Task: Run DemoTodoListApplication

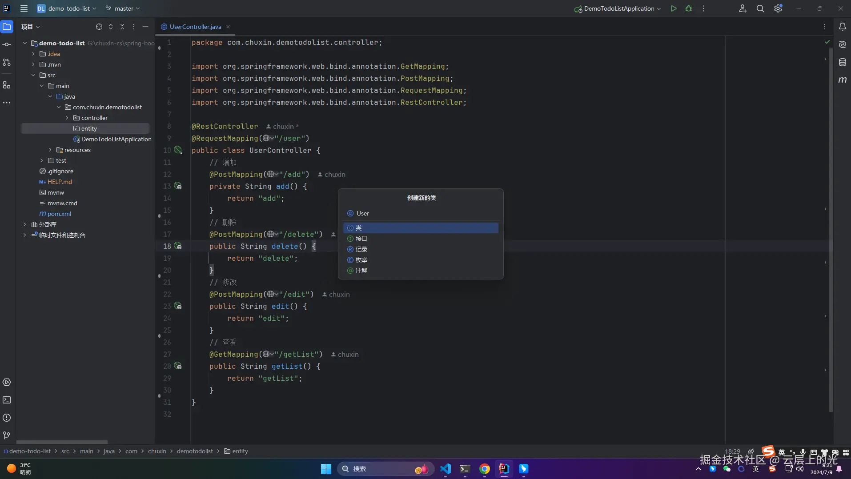Action: (x=674, y=8)
